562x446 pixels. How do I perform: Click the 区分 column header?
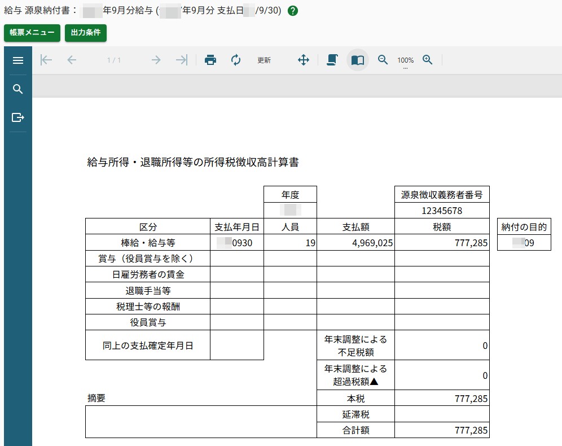[x=148, y=227]
